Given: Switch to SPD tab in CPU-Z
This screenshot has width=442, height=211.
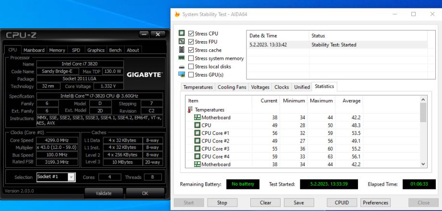Looking at the screenshot, I should [x=76, y=50].
